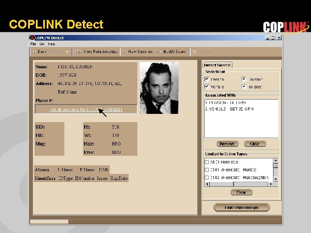Viewport: 311px width, 233px height.
Task: Click the Tucson AZ address text
Action: (x=89, y=83)
